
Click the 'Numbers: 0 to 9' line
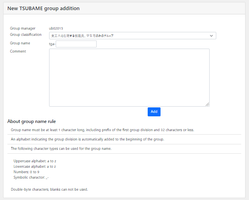26,172
